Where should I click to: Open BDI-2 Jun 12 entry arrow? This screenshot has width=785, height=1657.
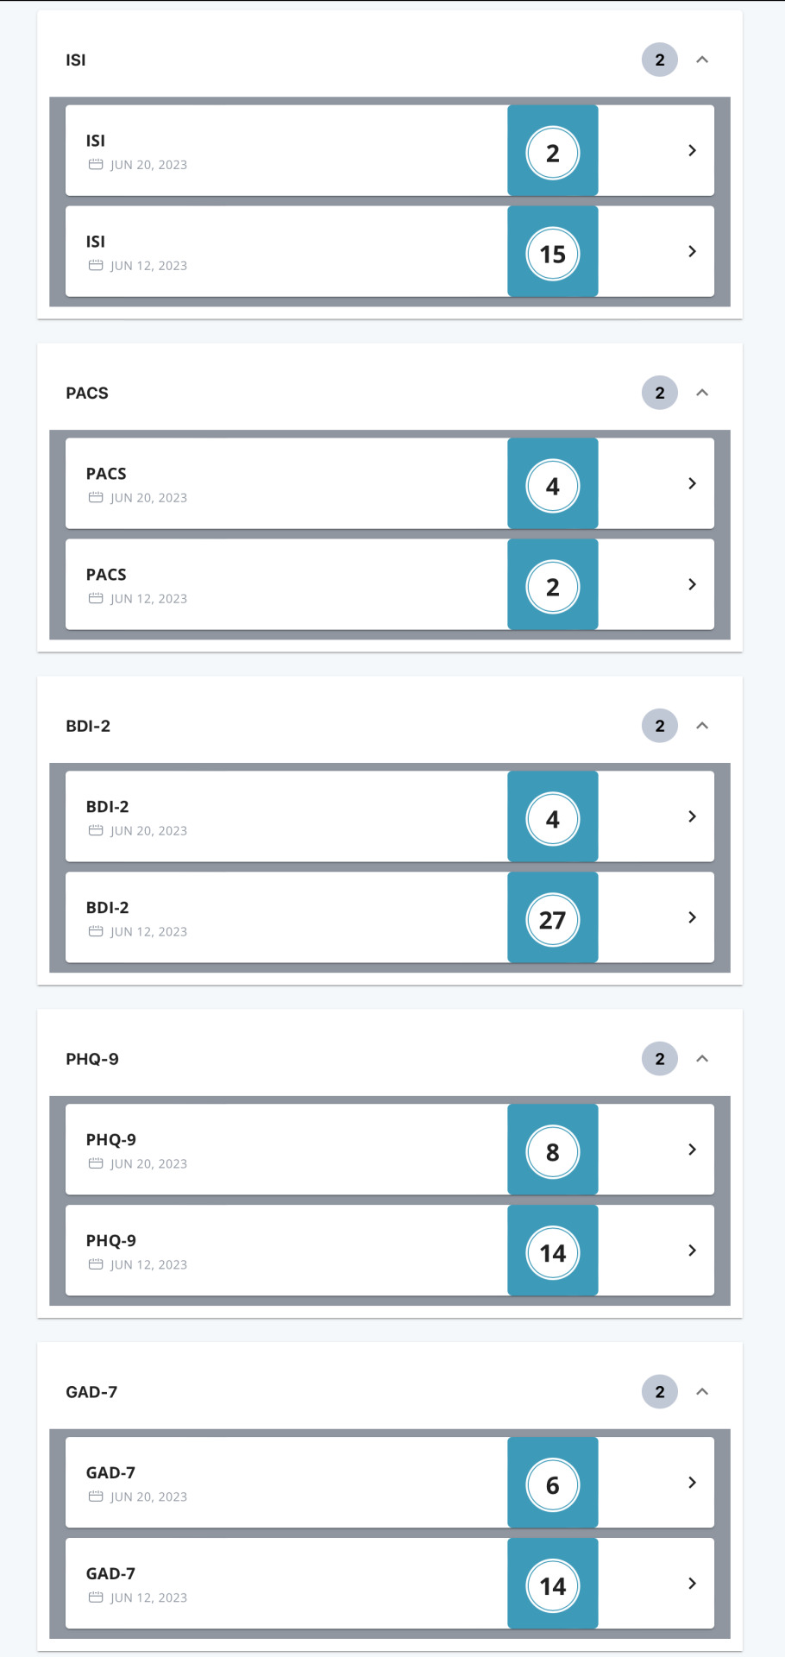[692, 917]
